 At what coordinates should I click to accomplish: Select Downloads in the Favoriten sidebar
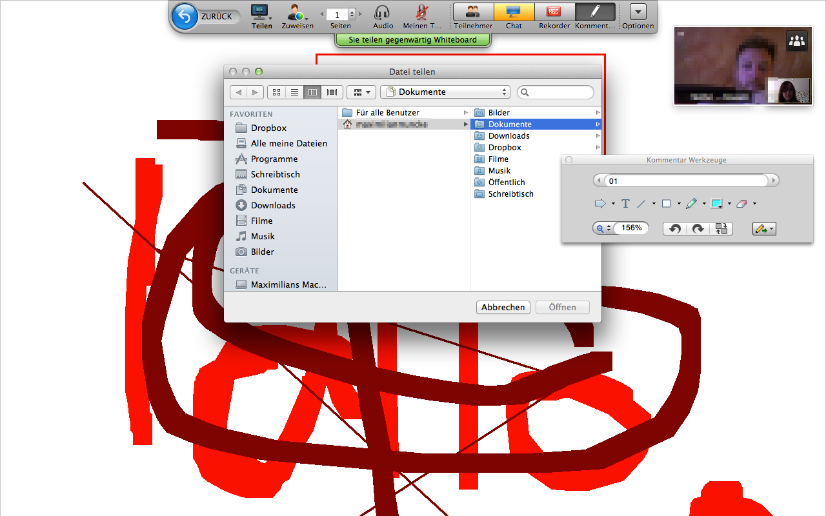(273, 205)
